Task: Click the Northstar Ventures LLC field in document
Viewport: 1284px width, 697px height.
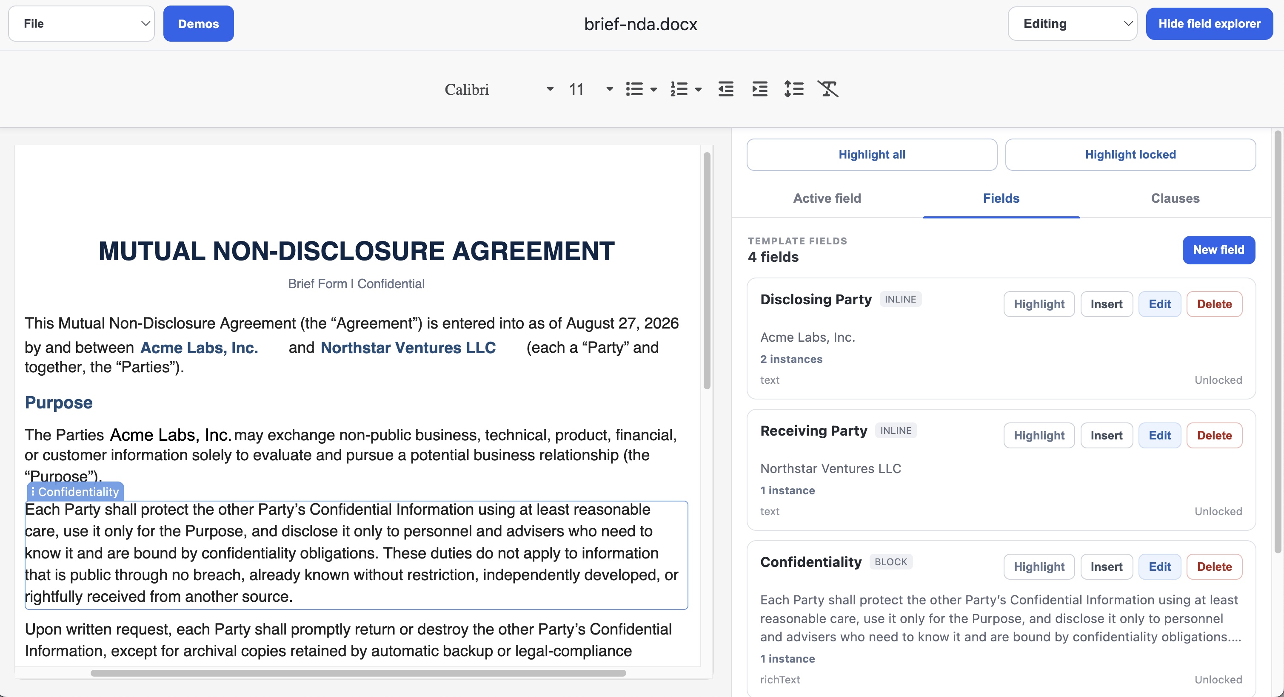Action: (408, 348)
